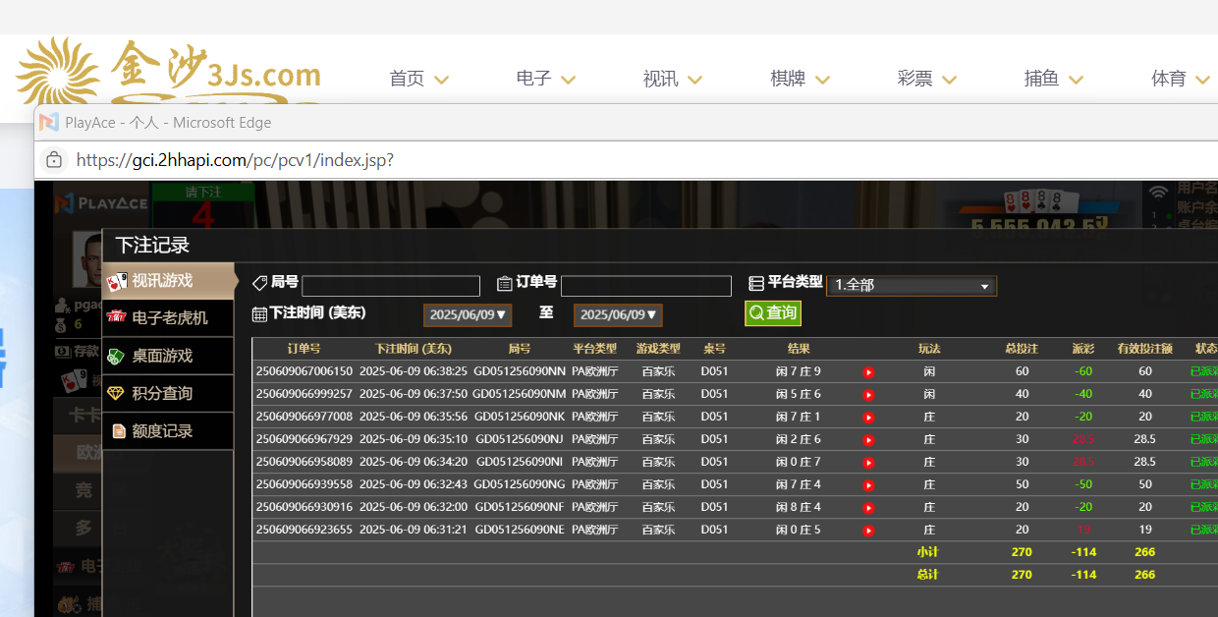Screen dimensions: 1218x617
Task: Open the 棋牌 menu in top navigation
Action: click(x=800, y=79)
